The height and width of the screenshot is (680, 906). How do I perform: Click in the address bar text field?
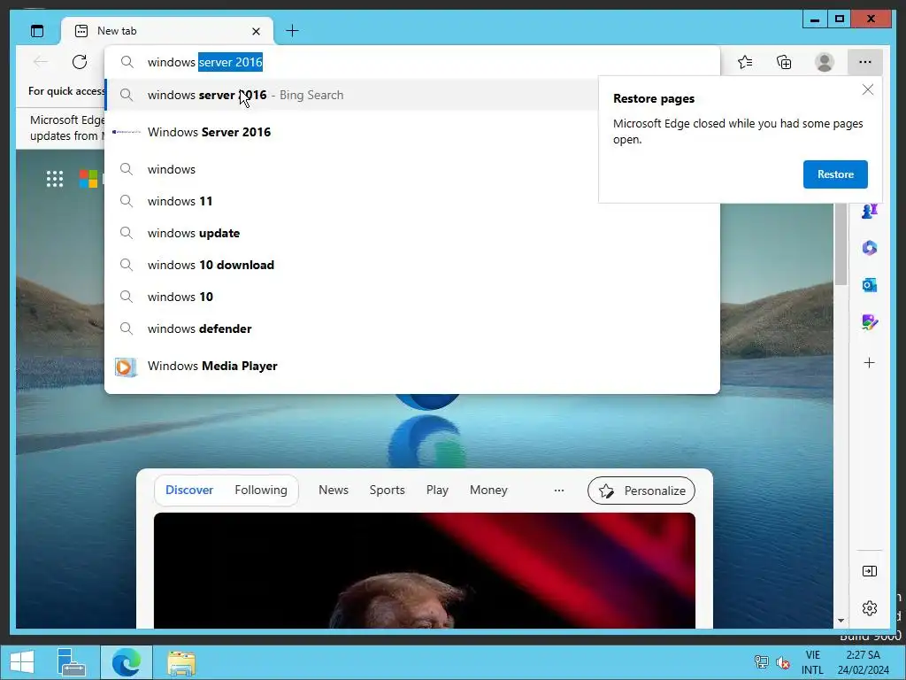(x=412, y=62)
